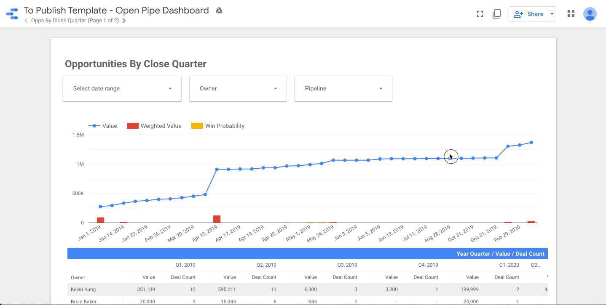Viewport: 606px width, 305px height.
Task: Open Share options dropdown arrow
Action: pos(552,14)
